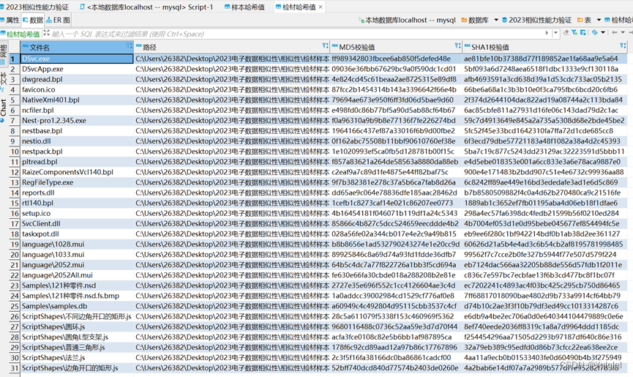This screenshot has width=633, height=377.
Task: Select MD5 value ff989342803fbcee6ab850f5defed48e
Action: click(x=396, y=59)
